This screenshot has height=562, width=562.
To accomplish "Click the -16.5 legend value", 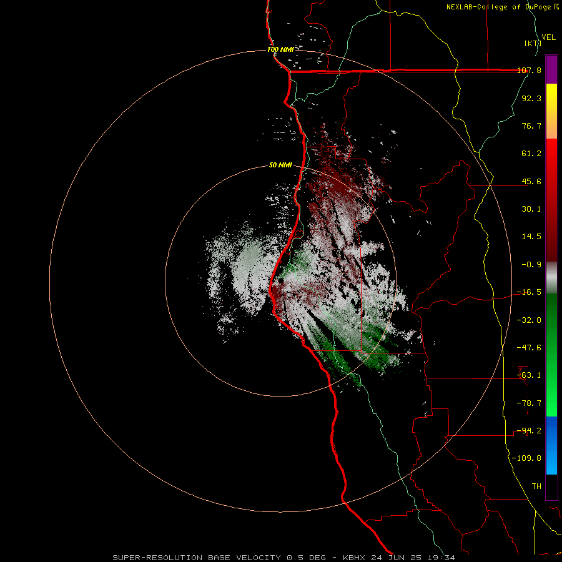I will [529, 292].
